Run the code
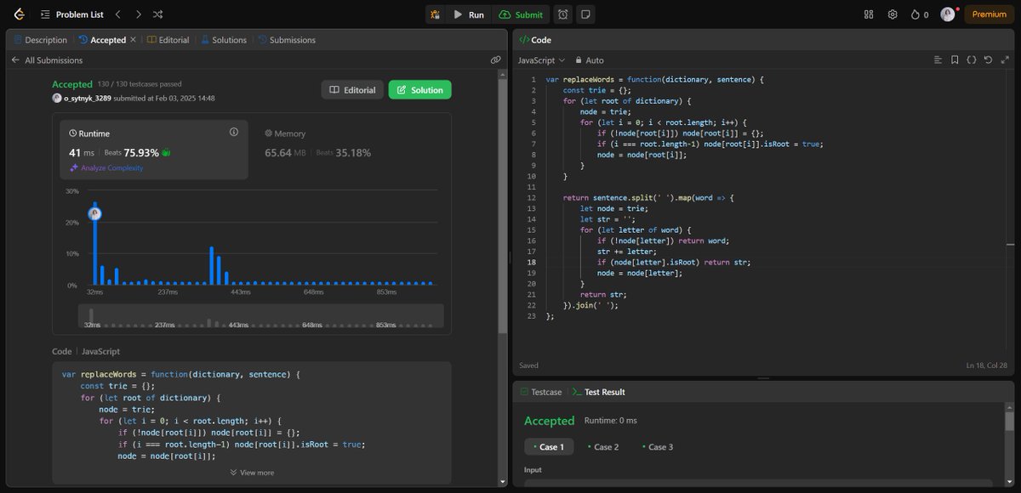 tap(469, 14)
